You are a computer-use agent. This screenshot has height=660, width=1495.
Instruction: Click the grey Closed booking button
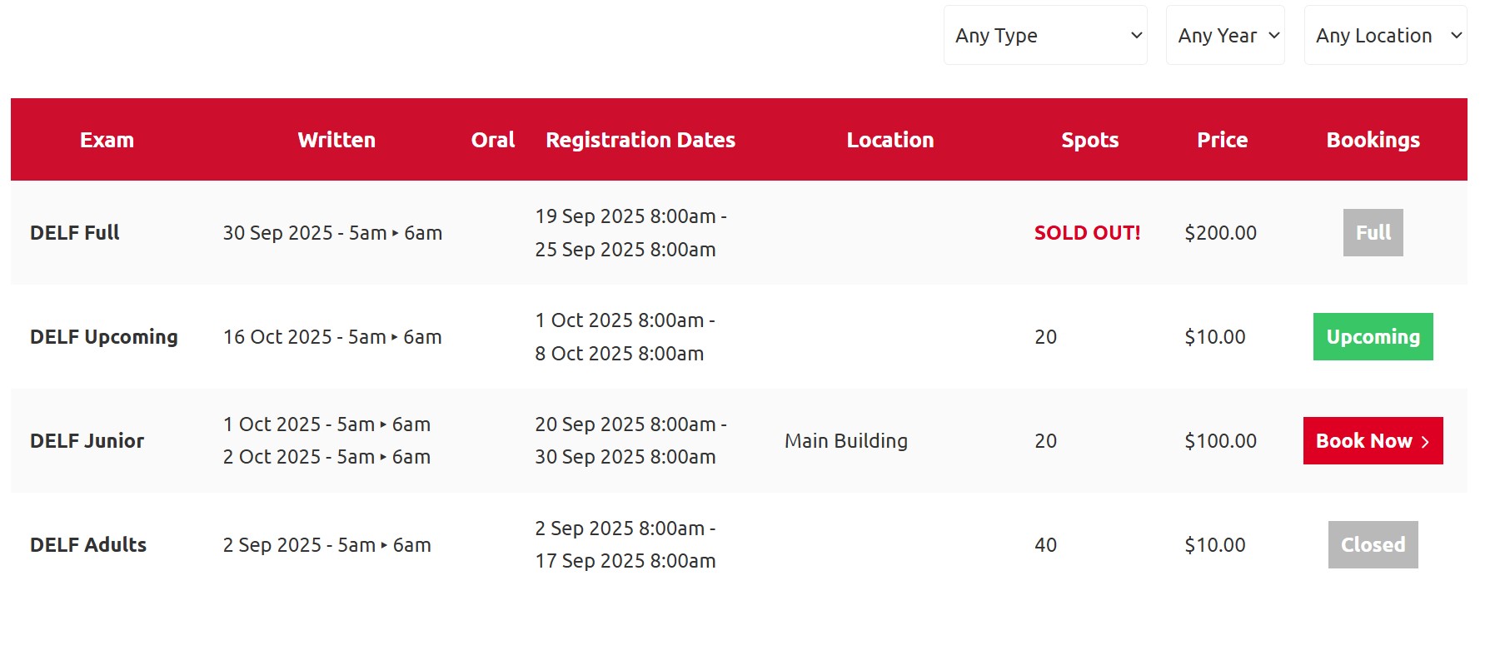1373,544
